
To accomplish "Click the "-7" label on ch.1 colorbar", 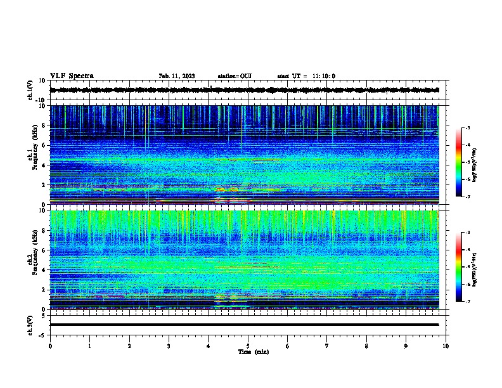I will (x=467, y=197).
